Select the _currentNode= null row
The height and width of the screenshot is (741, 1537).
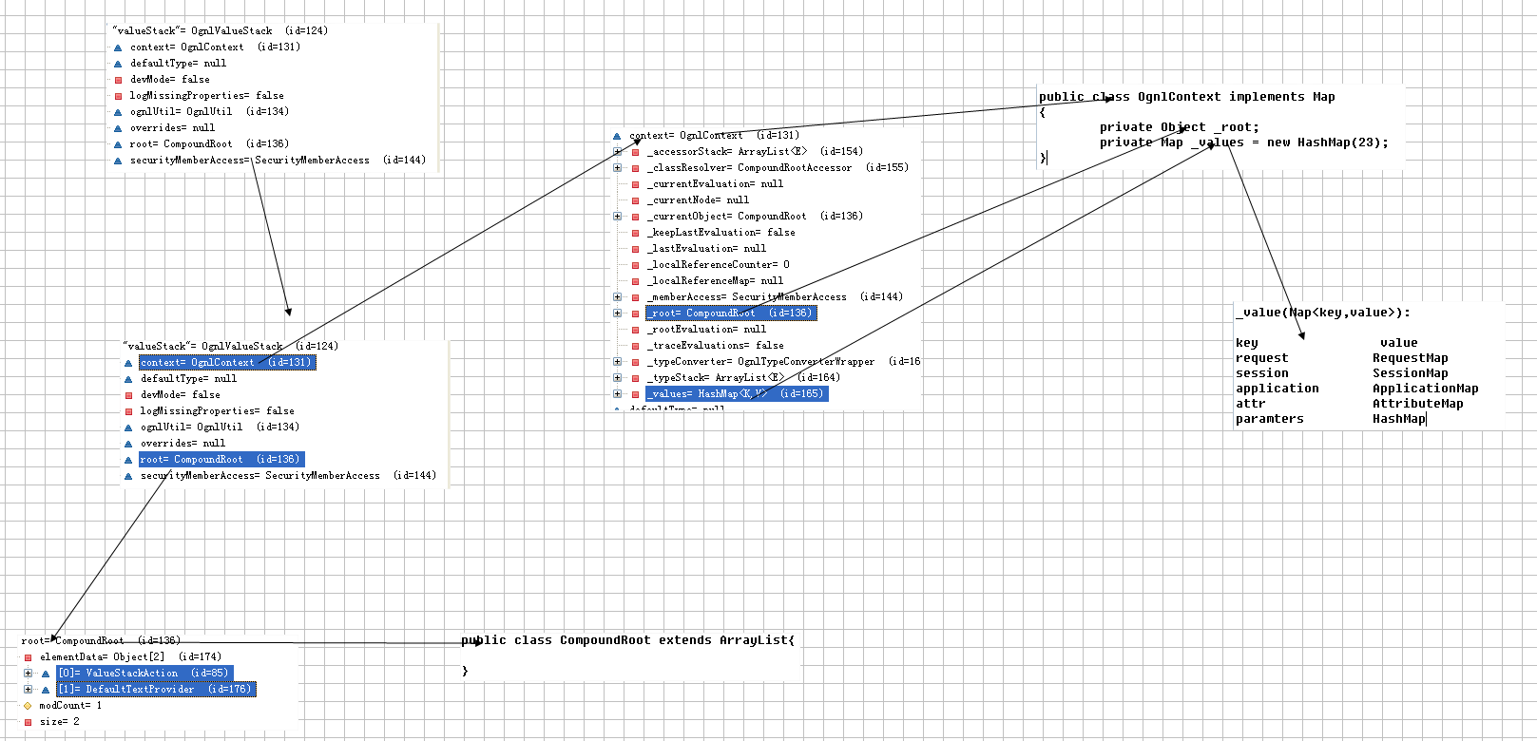pyautogui.click(x=699, y=200)
